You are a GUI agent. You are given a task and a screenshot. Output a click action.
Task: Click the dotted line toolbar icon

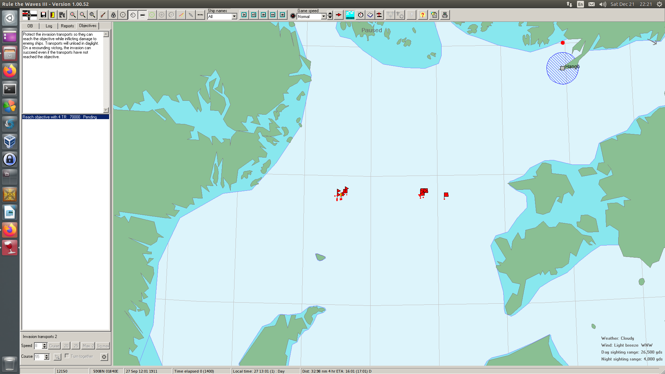201,15
